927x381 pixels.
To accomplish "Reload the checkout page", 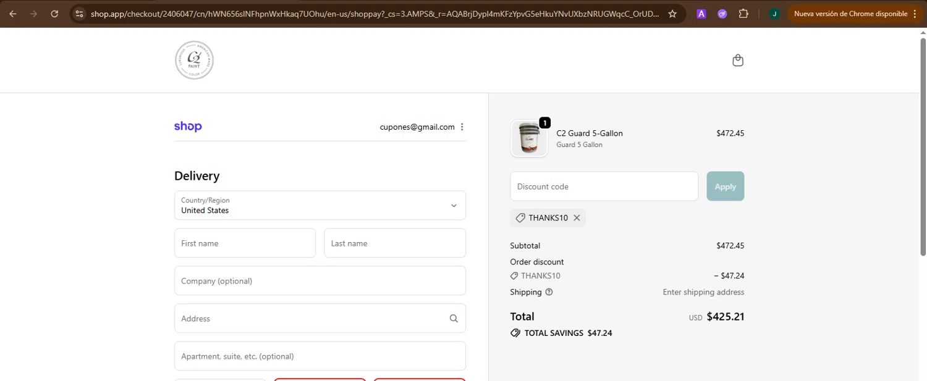I will 54,14.
